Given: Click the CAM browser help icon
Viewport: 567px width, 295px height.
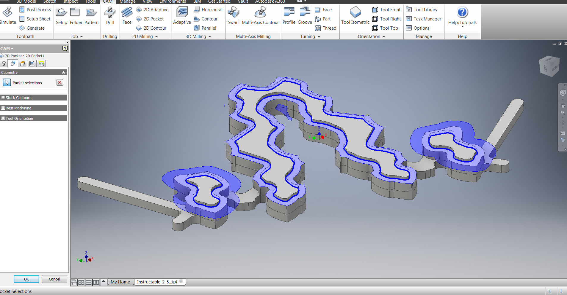Looking at the screenshot, I should (x=65, y=48).
